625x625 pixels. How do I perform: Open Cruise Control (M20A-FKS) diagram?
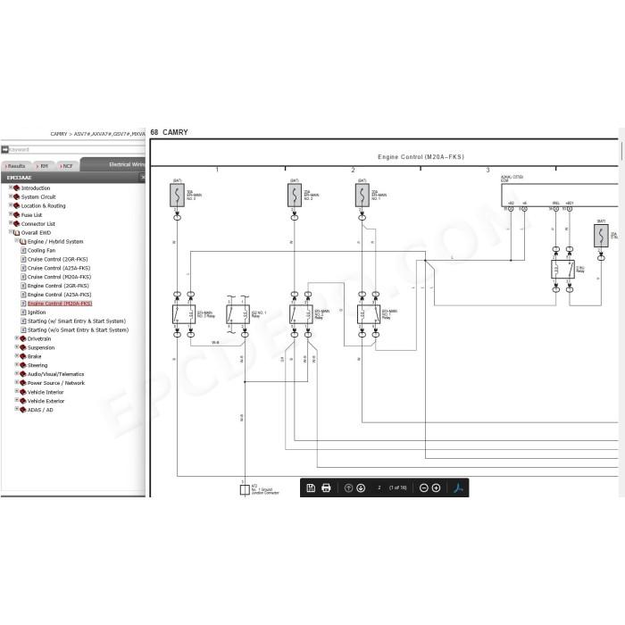60,277
